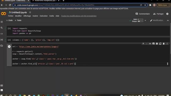Open Aide menu

pyautogui.click(x=57, y=16)
